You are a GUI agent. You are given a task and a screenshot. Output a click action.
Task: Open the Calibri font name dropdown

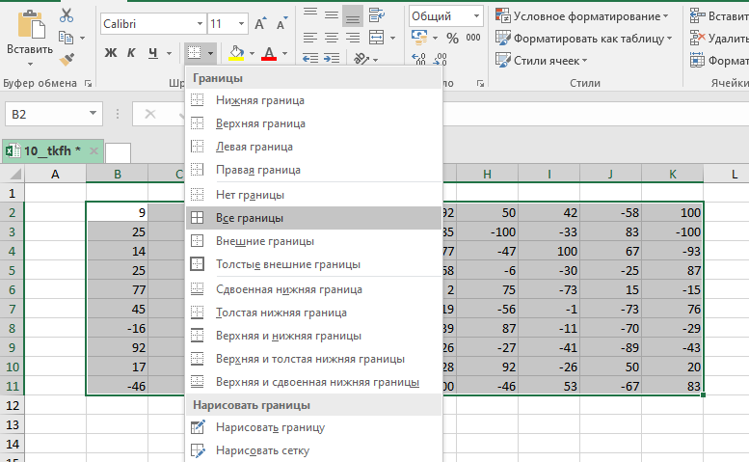coord(198,22)
